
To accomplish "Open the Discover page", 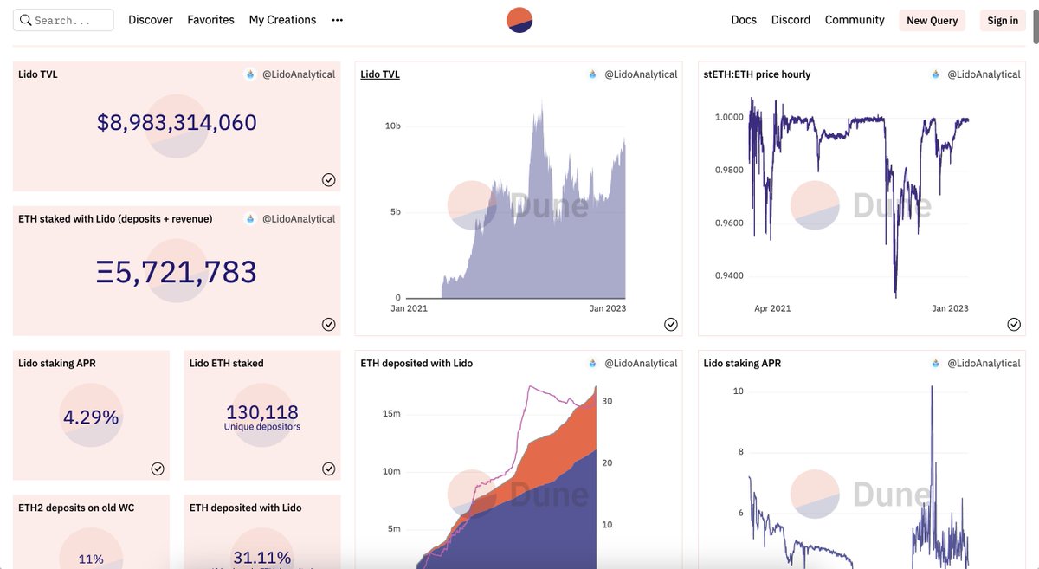I will (x=151, y=20).
